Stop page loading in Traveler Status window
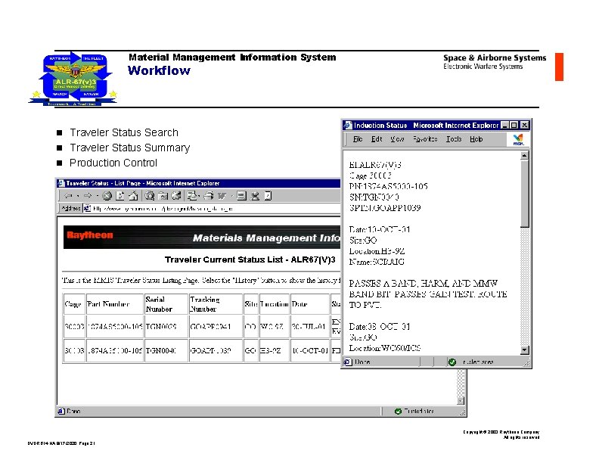The image size is (599, 463). (x=107, y=196)
